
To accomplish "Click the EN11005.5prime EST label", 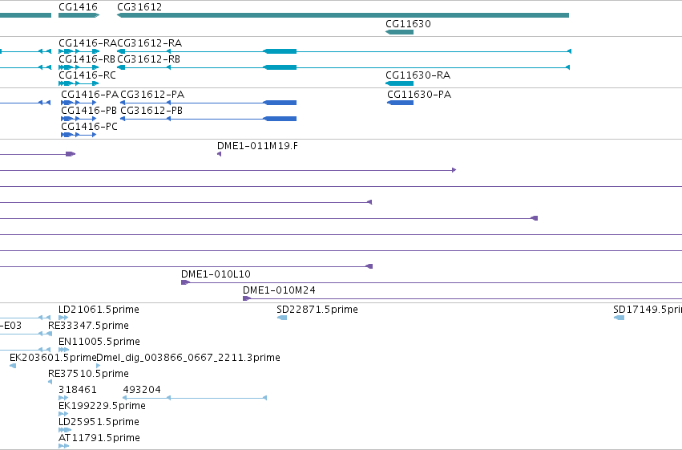I will [x=99, y=342].
